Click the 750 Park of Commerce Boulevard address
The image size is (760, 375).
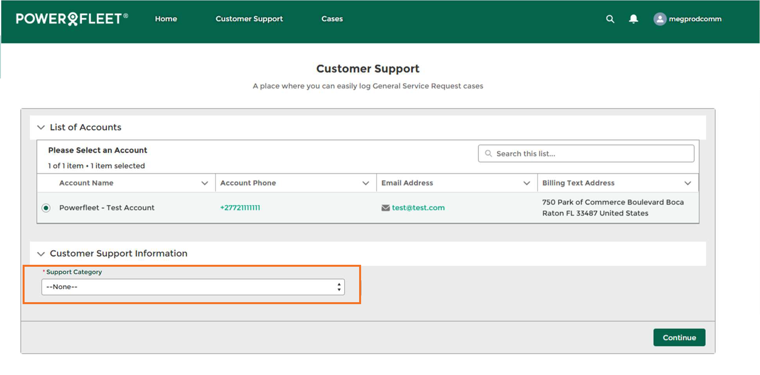pos(613,208)
